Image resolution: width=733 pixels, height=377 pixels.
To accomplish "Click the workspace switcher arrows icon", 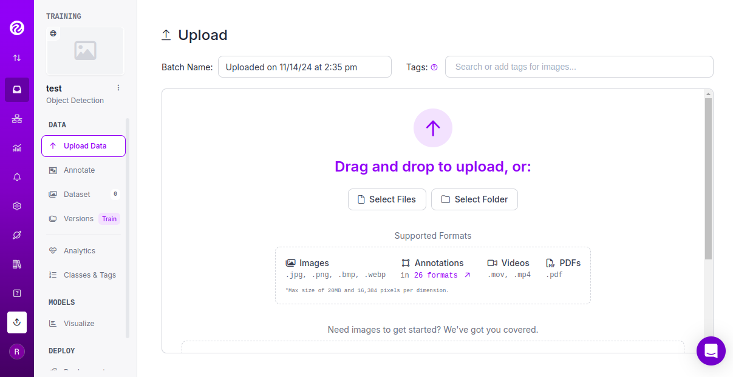I will click(17, 58).
